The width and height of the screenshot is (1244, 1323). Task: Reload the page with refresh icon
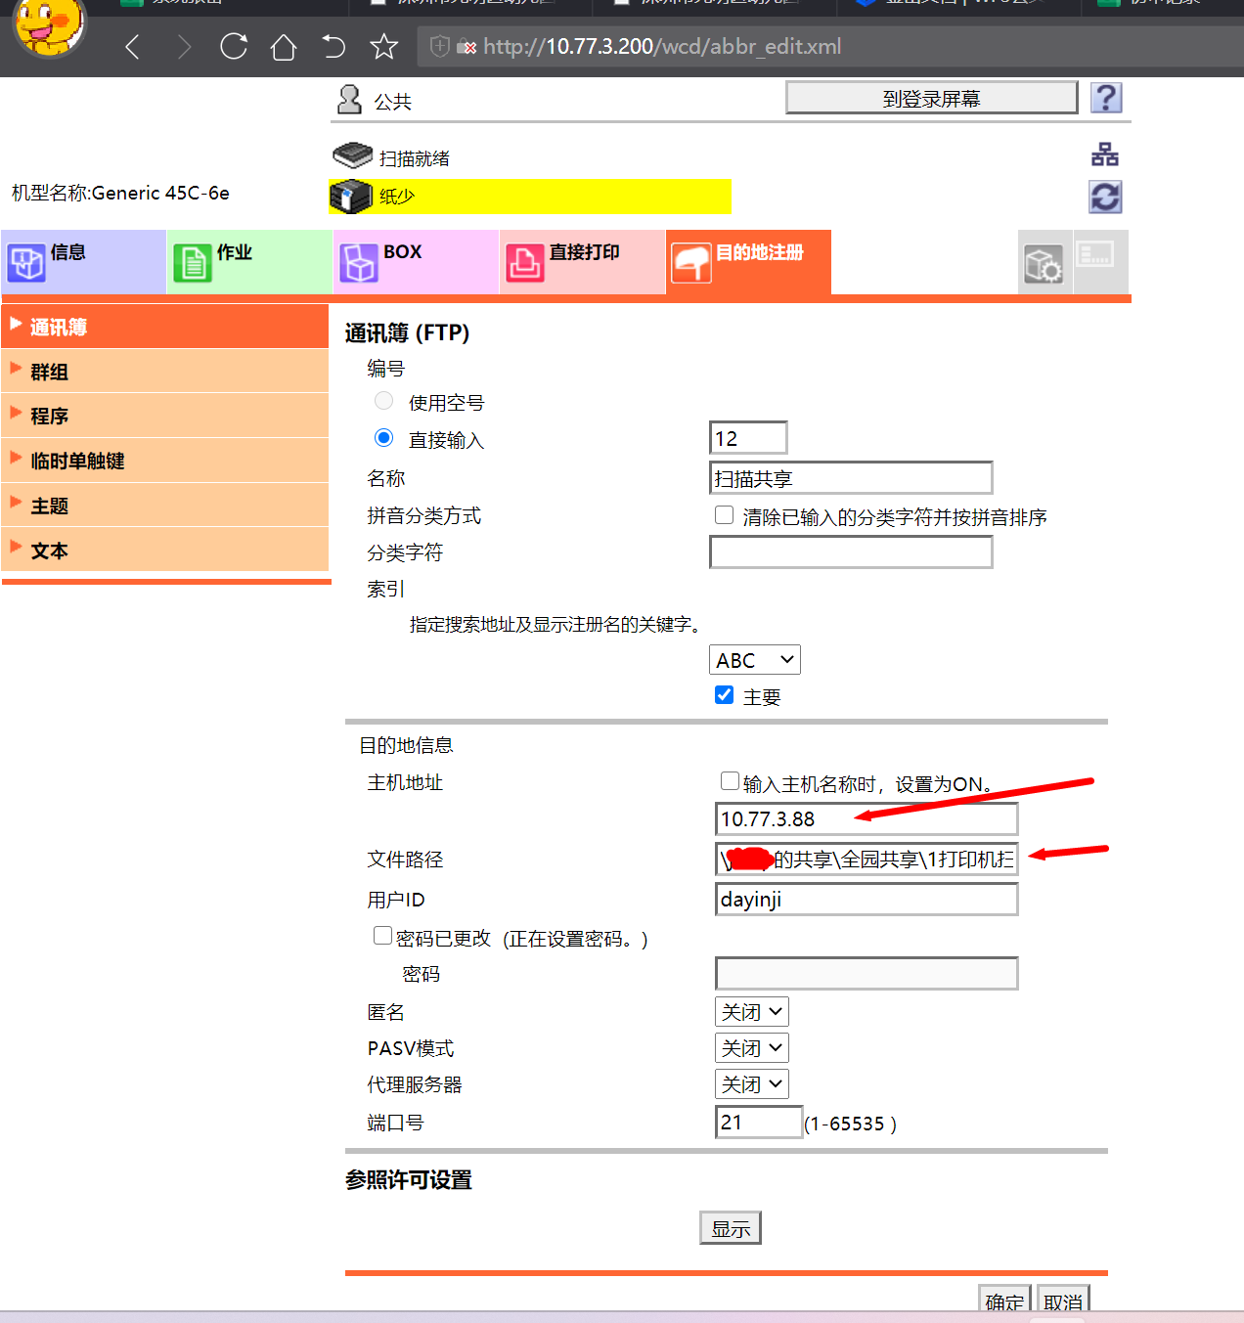coord(234,46)
